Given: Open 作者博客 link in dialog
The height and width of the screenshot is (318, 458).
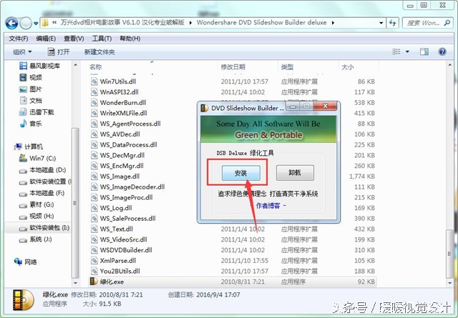Looking at the screenshot, I should click(x=268, y=206).
